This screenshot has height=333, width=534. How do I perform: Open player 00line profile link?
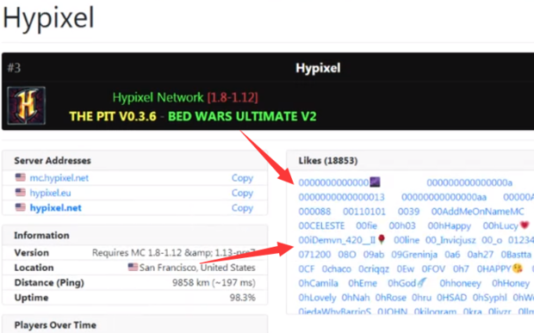[x=407, y=240]
